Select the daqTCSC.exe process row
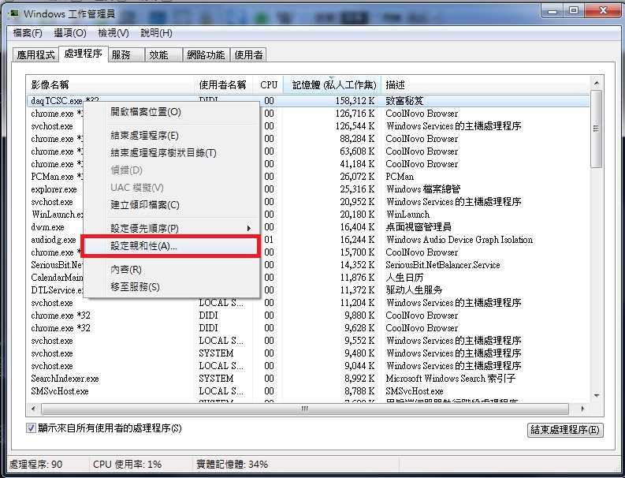 308,100
